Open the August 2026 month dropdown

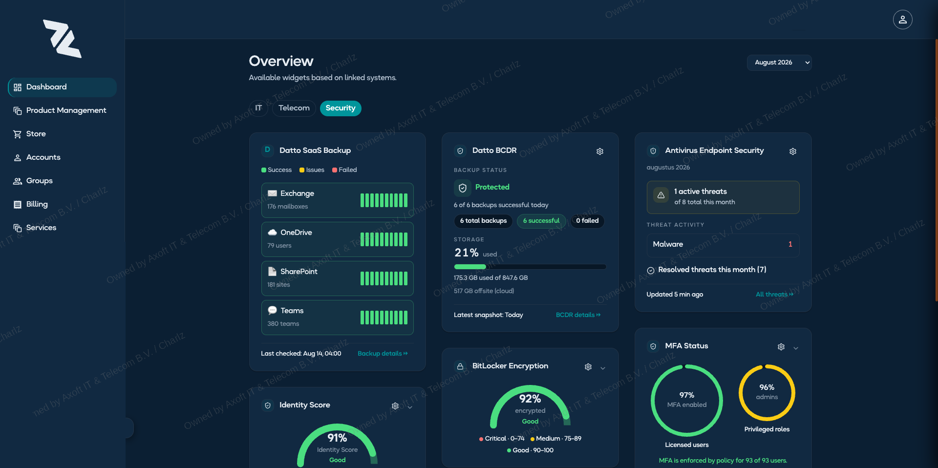tap(779, 63)
